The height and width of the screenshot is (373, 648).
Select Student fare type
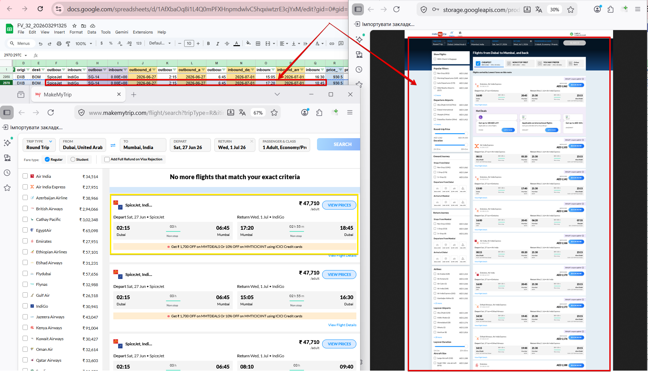click(x=73, y=159)
